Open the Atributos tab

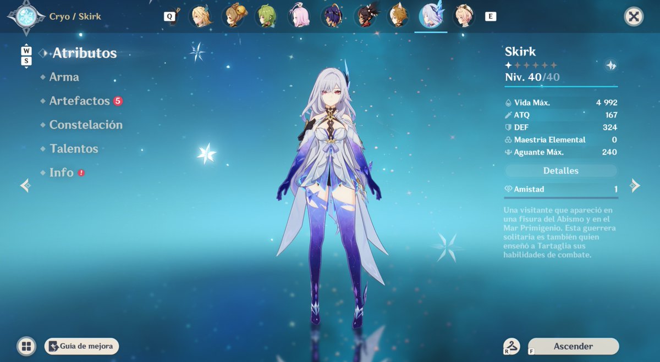[84, 53]
